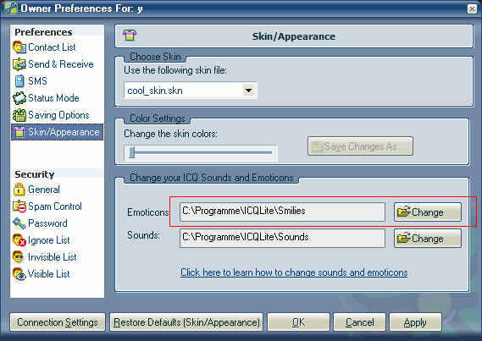Confirm with the OK button
482x341 pixels.
(298, 322)
